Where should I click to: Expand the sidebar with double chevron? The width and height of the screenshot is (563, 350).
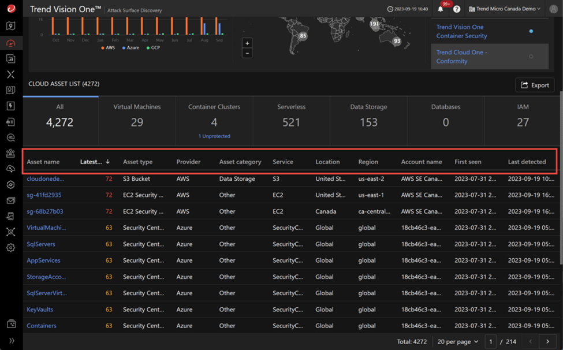12,341
